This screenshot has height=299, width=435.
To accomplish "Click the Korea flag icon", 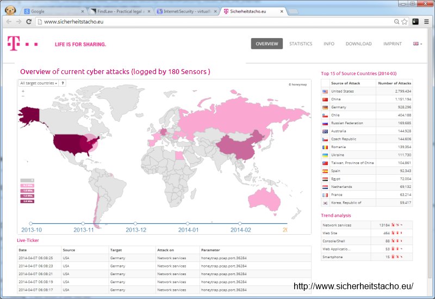I will tap(325, 203).
